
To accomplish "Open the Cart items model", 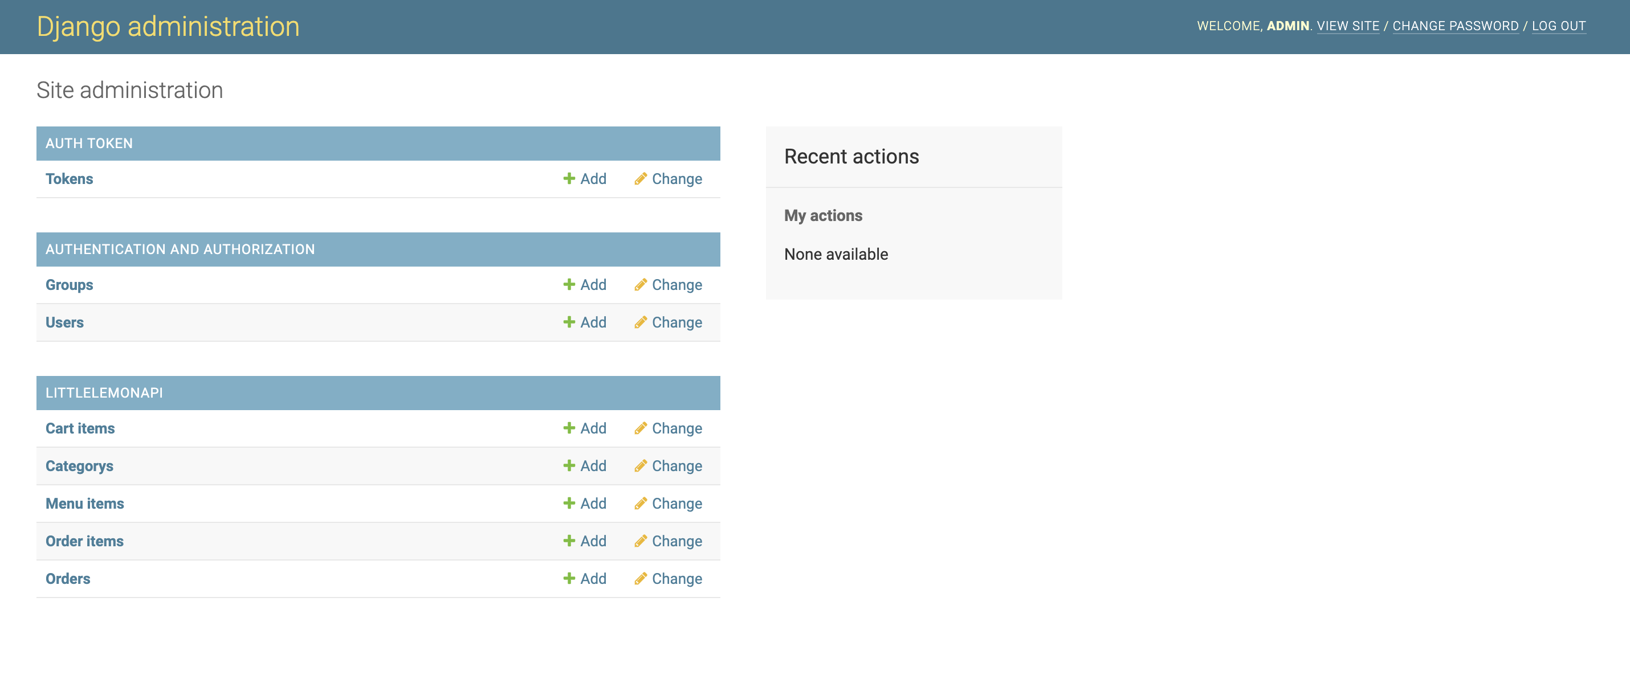I will [x=80, y=428].
